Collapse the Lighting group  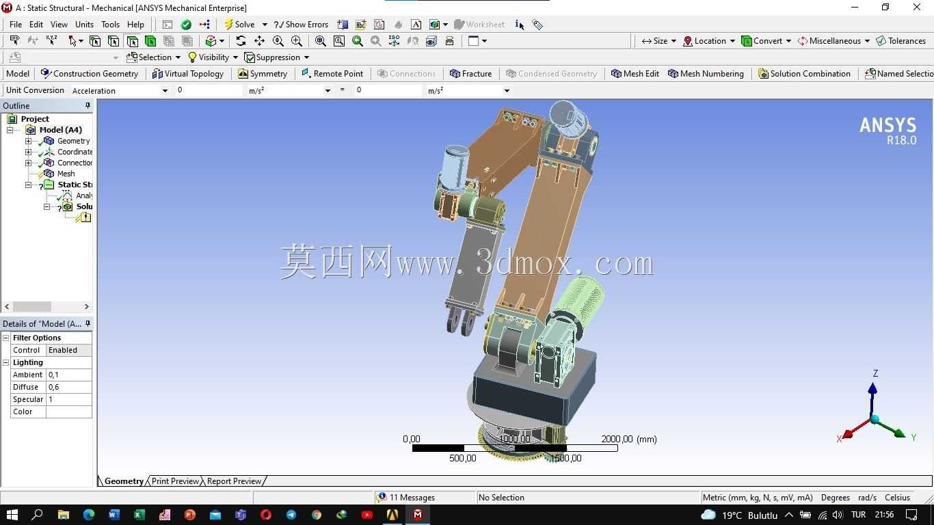(6, 362)
